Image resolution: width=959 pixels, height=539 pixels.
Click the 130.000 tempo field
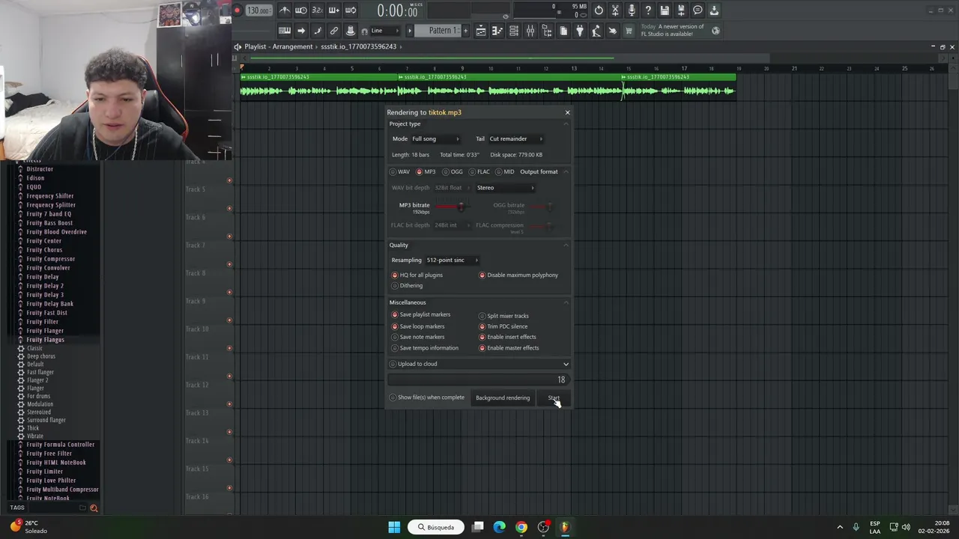(258, 10)
